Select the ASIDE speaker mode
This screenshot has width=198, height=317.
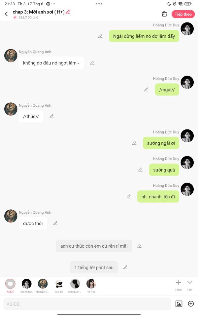(x=10, y=286)
